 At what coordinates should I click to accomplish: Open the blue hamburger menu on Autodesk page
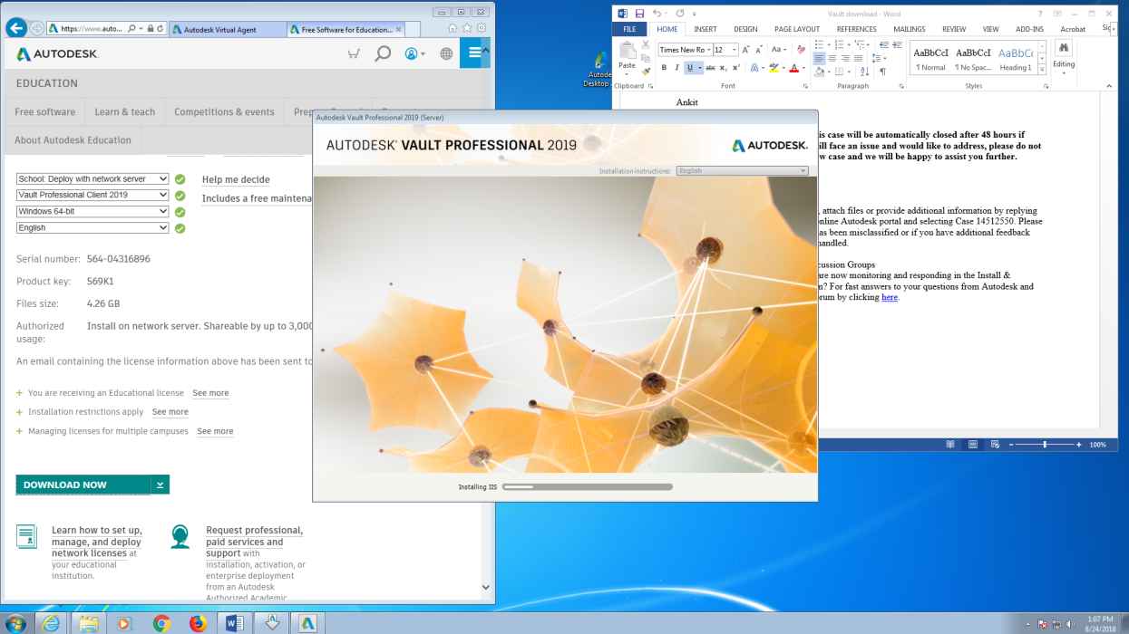473,54
